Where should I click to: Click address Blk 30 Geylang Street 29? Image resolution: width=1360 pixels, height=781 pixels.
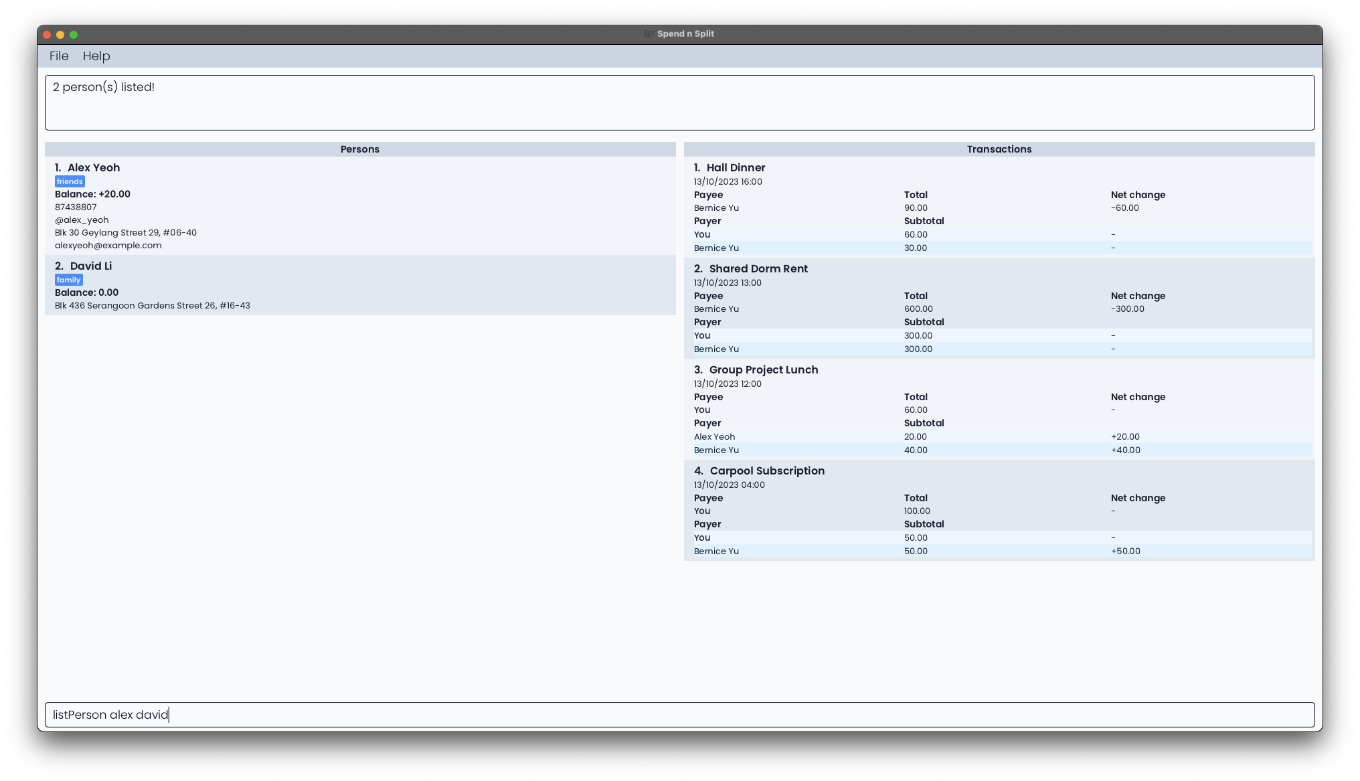(126, 233)
